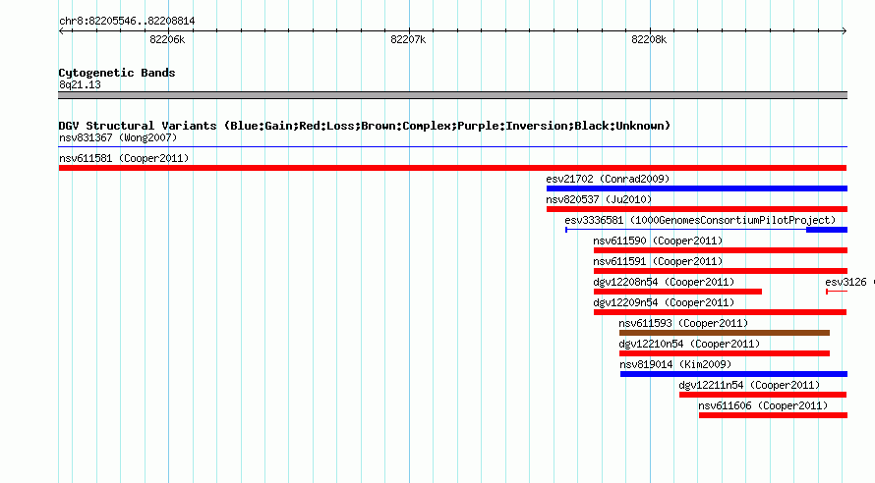Select the blue esv21702 gain bar
The height and width of the screenshot is (483, 875).
697,188
